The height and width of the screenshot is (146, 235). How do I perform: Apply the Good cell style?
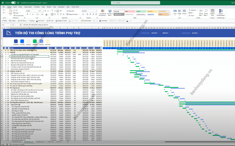(139, 11)
